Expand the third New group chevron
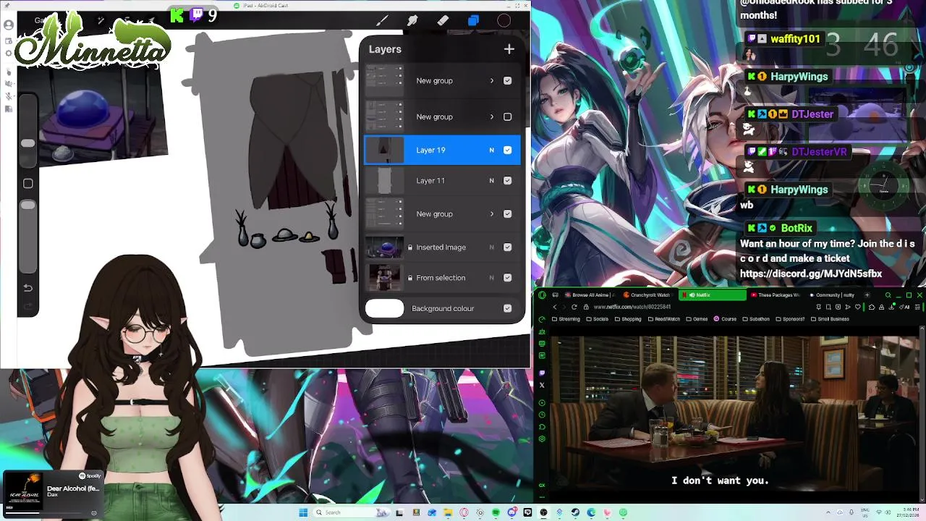926x521 pixels. point(492,213)
